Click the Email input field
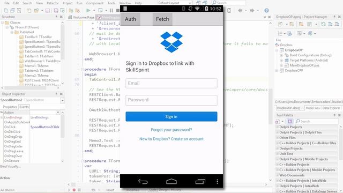 [171, 84]
